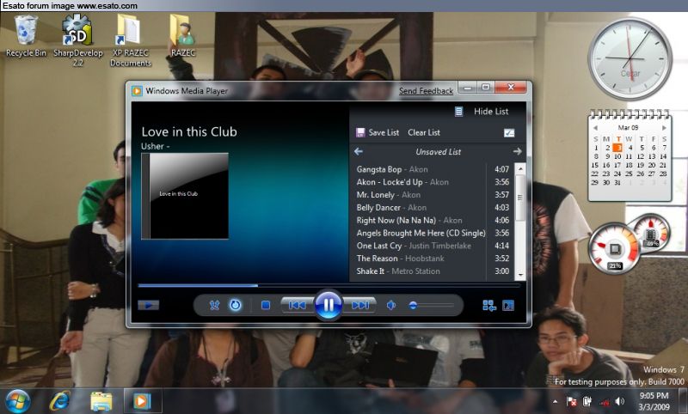Image resolution: width=688 pixels, height=414 pixels.
Task: Open the SharpDevelop 2.2 desktop shortcut
Action: 77,40
